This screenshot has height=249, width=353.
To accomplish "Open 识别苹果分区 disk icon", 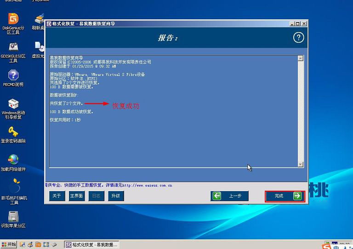I will [x=13, y=220].
